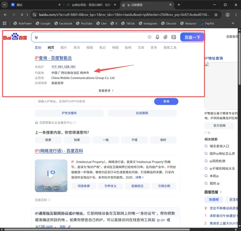Jump to 词语来源 section
Image resolution: width=241 pixels, height=231 pixels.
click(84, 186)
